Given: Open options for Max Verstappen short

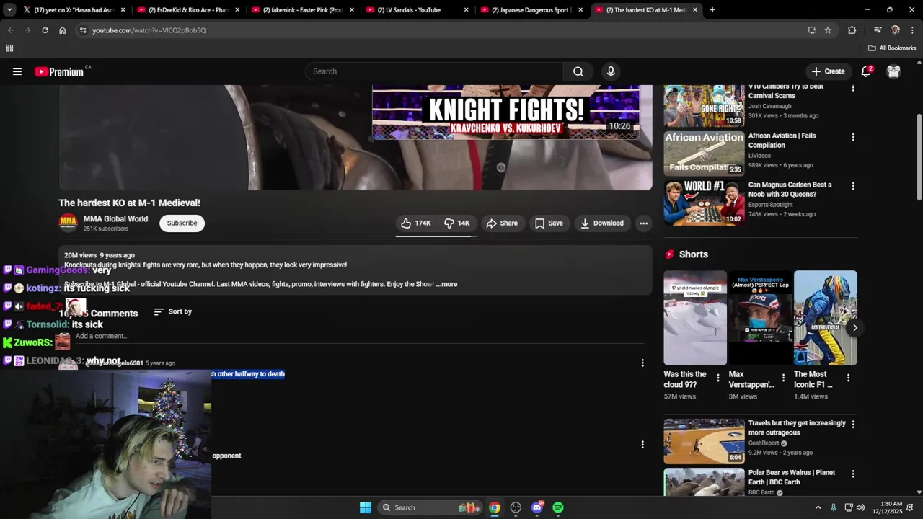Looking at the screenshot, I should pyautogui.click(x=783, y=378).
